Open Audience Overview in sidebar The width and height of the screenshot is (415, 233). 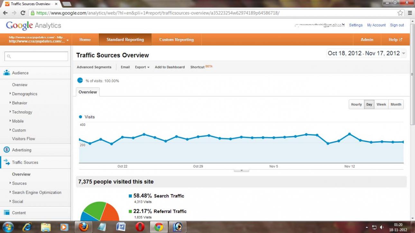tap(20, 85)
